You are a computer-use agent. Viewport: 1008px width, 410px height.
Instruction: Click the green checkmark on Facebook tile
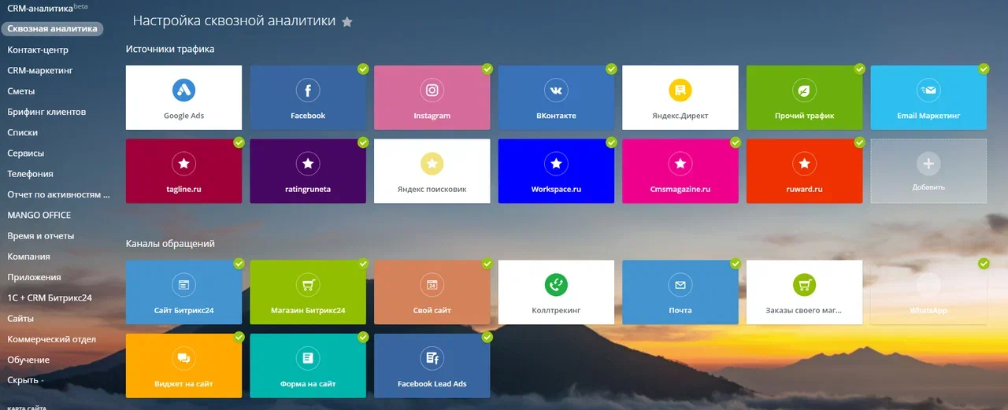tap(363, 68)
